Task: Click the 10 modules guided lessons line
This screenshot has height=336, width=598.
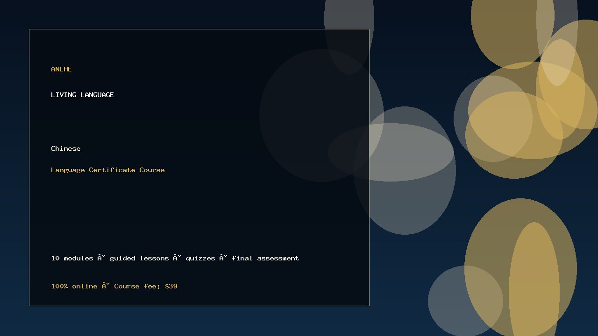Action: (175, 258)
